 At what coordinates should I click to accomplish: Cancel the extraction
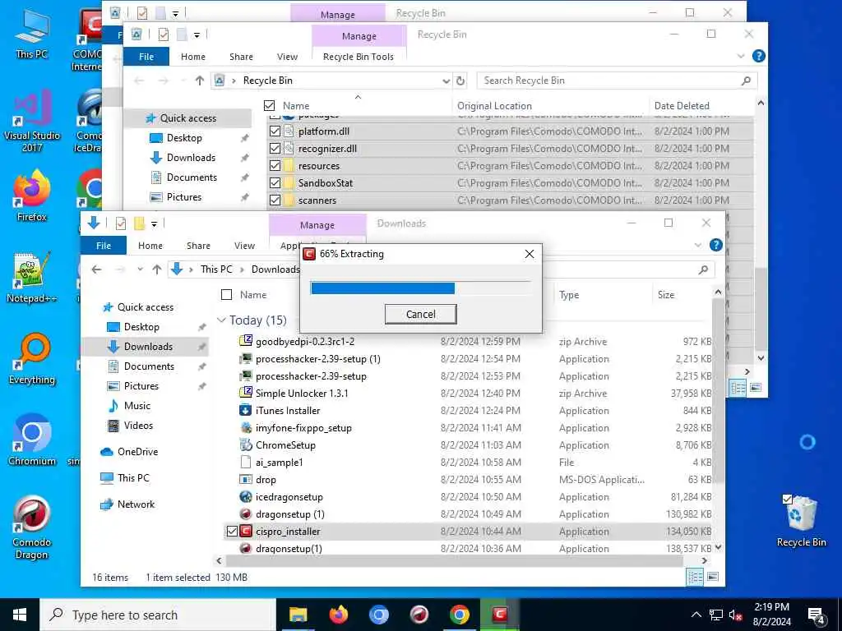420,314
